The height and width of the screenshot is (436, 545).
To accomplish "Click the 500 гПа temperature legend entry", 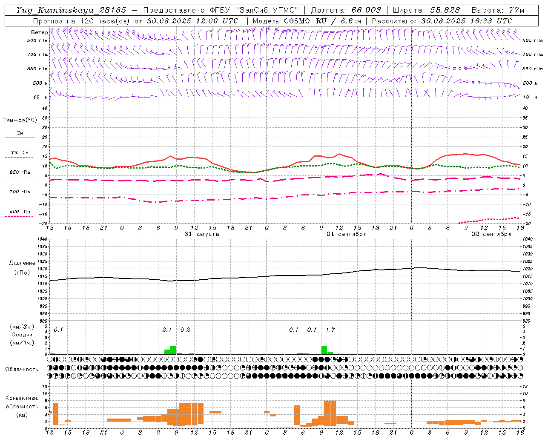I will tap(20, 212).
